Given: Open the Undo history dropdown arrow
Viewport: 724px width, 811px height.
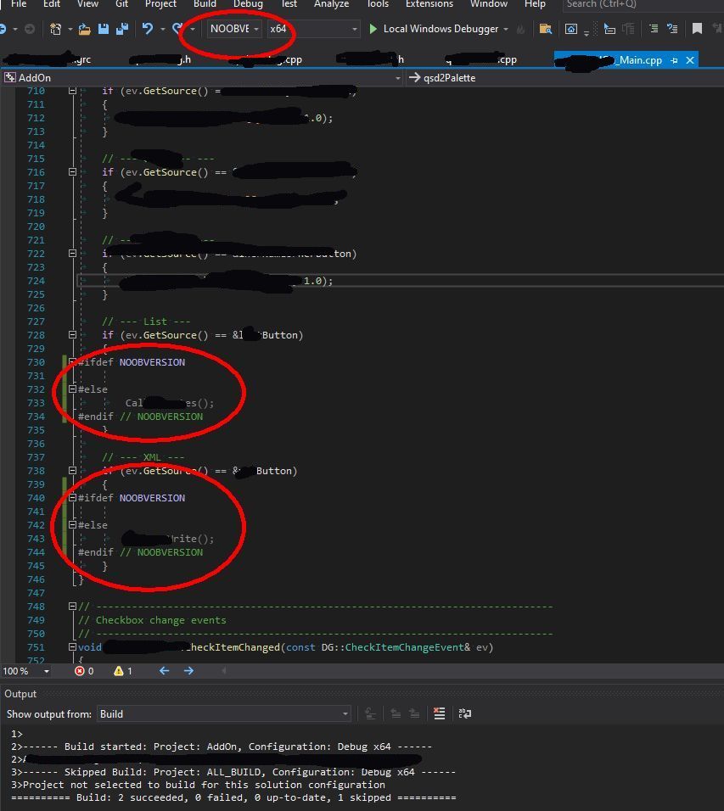Looking at the screenshot, I should point(162,30).
